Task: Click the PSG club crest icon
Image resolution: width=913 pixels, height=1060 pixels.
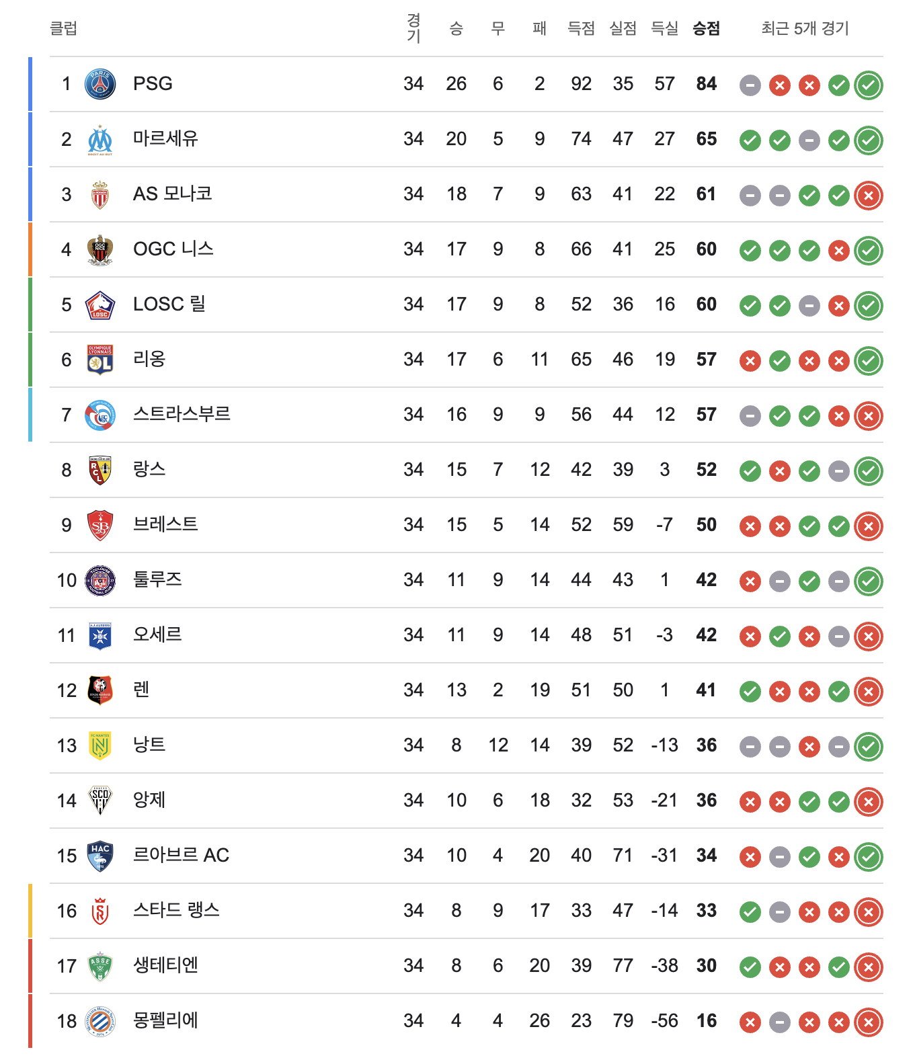Action: (100, 84)
